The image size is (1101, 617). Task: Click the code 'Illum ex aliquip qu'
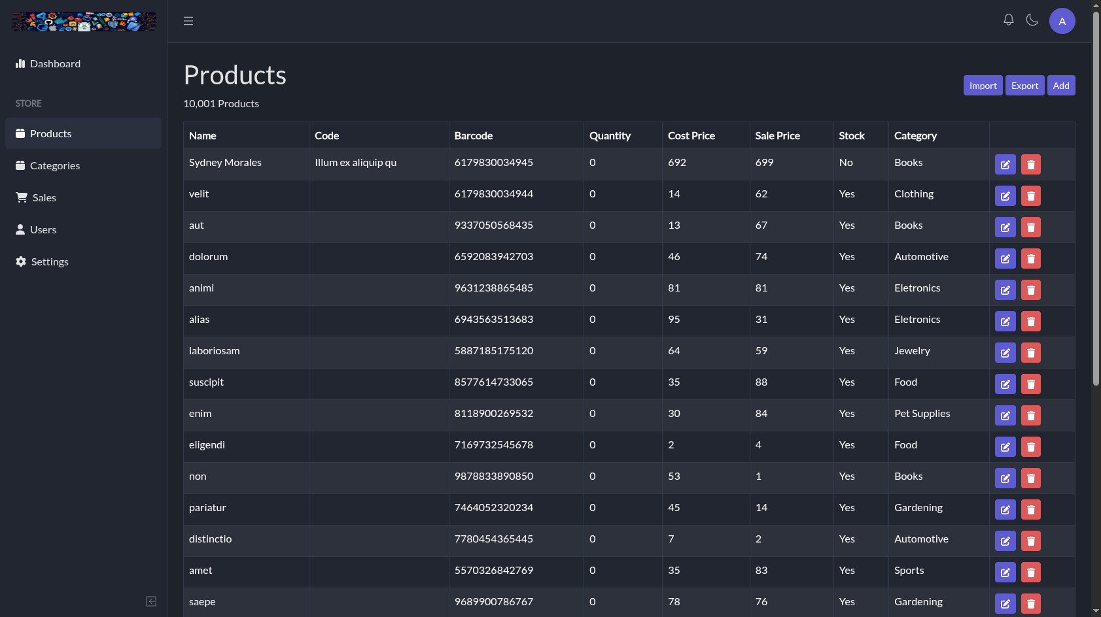pos(355,162)
